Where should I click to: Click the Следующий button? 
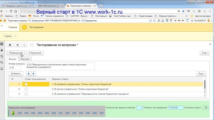point(35,53)
